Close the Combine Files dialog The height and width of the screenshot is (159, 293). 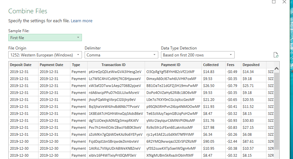click(284, 2)
